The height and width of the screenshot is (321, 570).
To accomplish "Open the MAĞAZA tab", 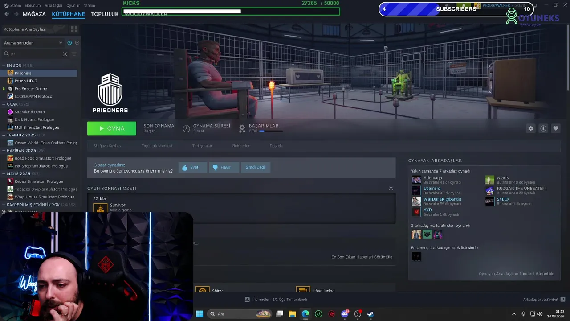I will pyautogui.click(x=34, y=14).
